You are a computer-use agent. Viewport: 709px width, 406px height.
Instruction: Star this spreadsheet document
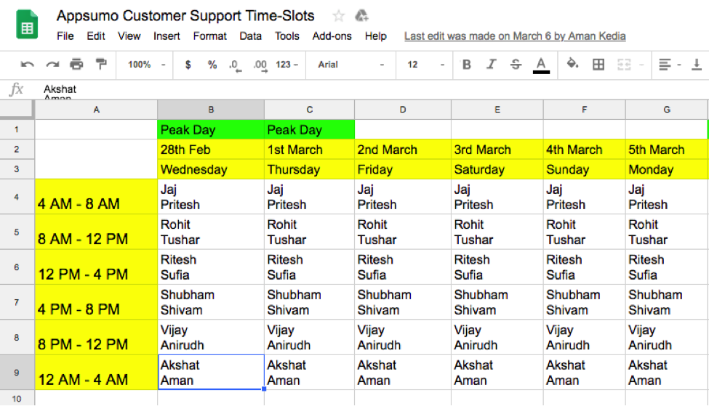[x=338, y=16]
